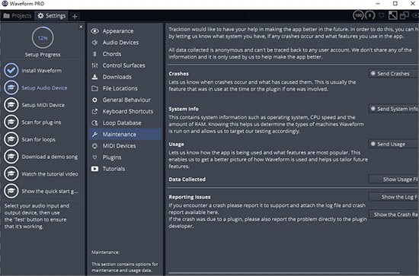Open the Keyboard Shortcuts icon
This screenshot has height=276, width=419.
pos(94,112)
